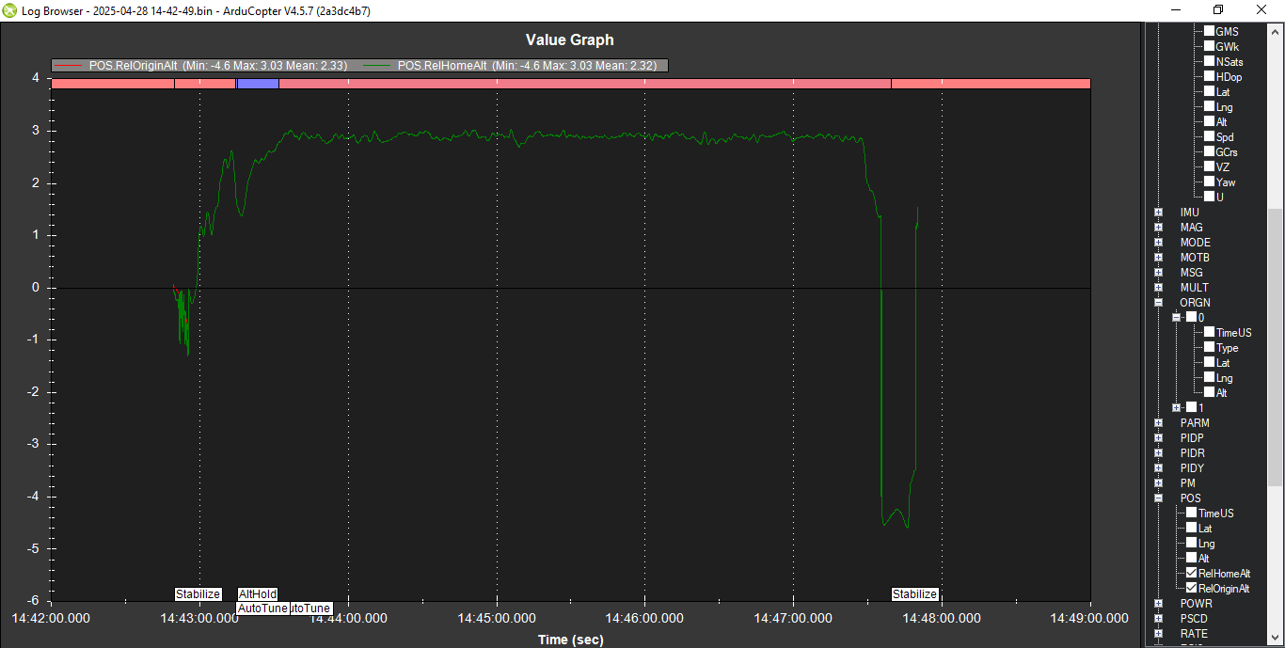Screen dimensions: 1285x648
Task: Expand the MOTB node
Action: (1159, 258)
